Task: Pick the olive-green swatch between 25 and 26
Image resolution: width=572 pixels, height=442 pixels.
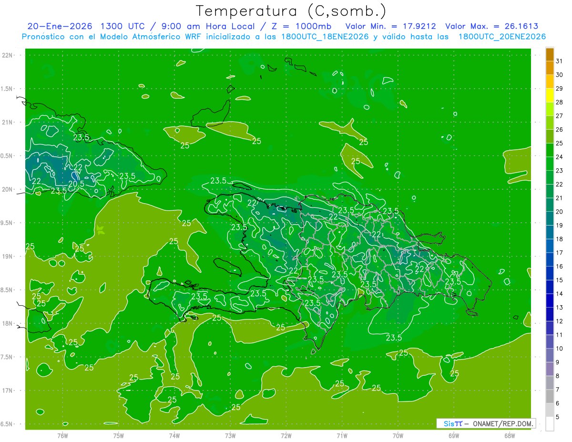Action: (550, 136)
